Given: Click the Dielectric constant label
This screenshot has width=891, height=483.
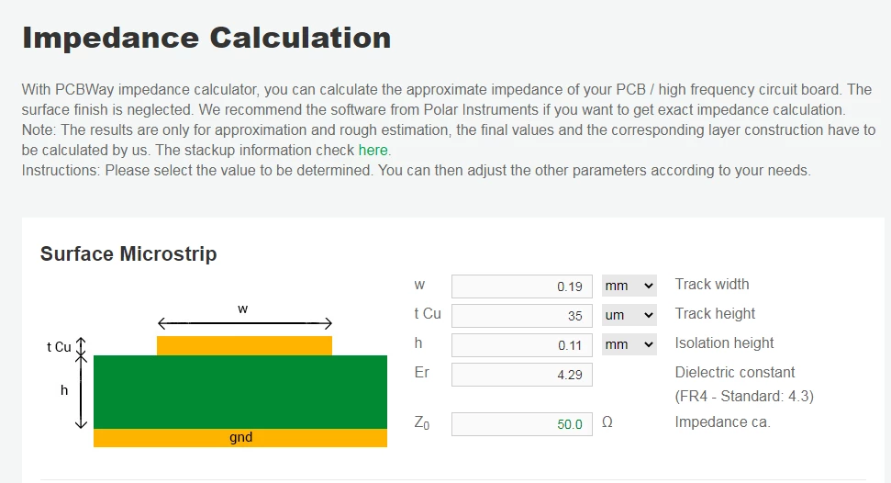Looking at the screenshot, I should (735, 372).
